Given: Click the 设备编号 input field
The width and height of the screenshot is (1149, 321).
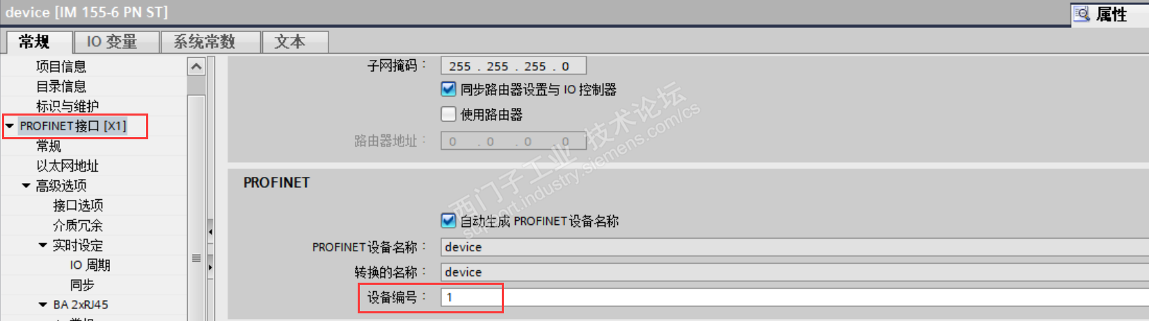Looking at the screenshot, I should [795, 297].
